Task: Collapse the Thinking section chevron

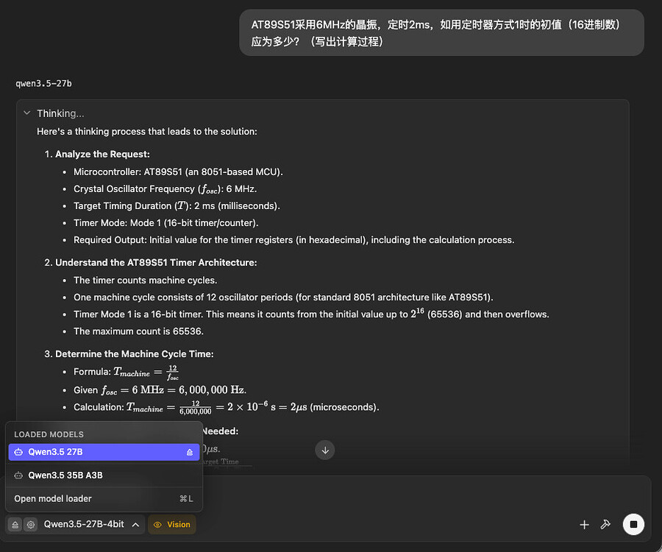Action: (x=27, y=113)
